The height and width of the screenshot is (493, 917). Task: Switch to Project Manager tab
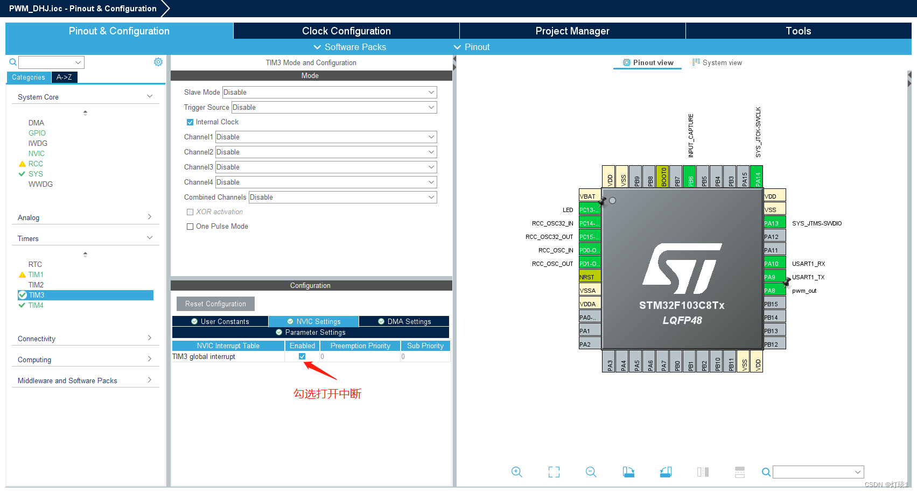pos(572,31)
